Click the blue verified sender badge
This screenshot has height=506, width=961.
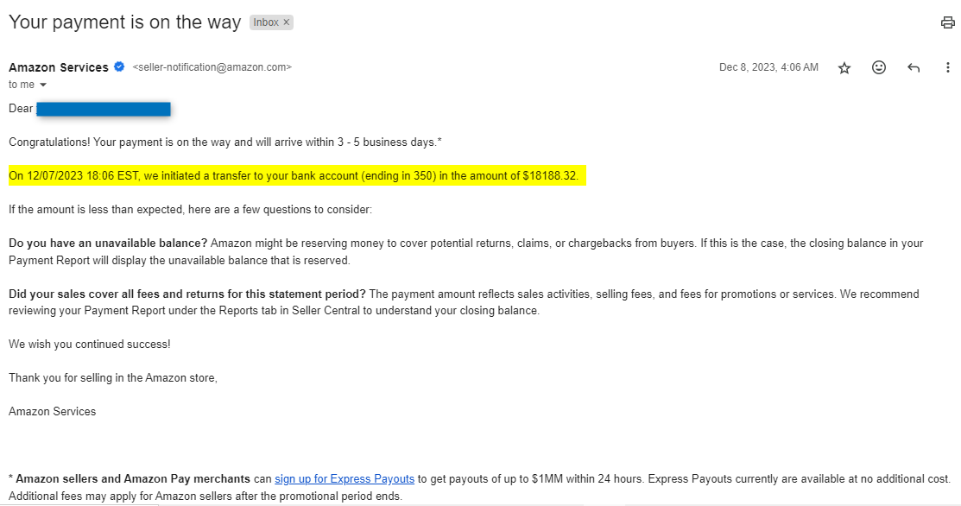(x=120, y=67)
